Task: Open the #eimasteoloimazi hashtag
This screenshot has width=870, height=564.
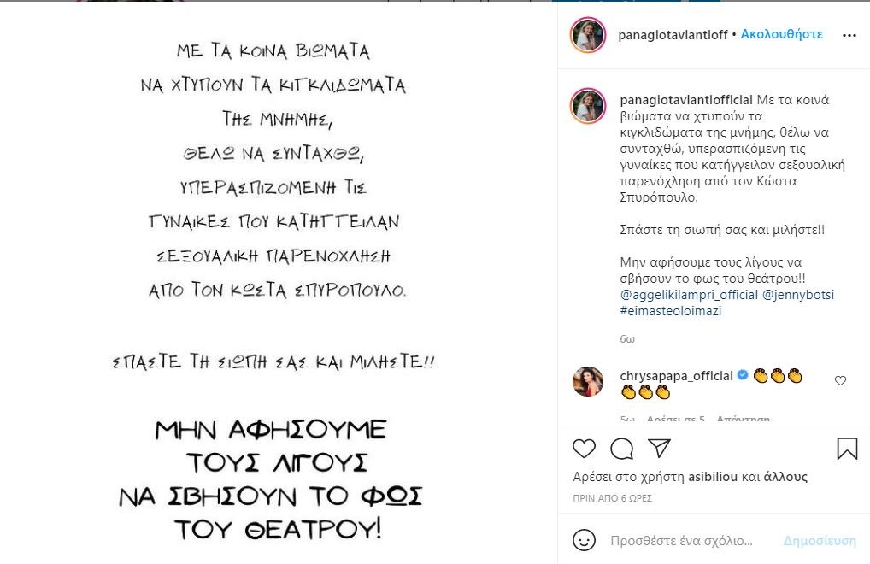Action: pyautogui.click(x=670, y=310)
